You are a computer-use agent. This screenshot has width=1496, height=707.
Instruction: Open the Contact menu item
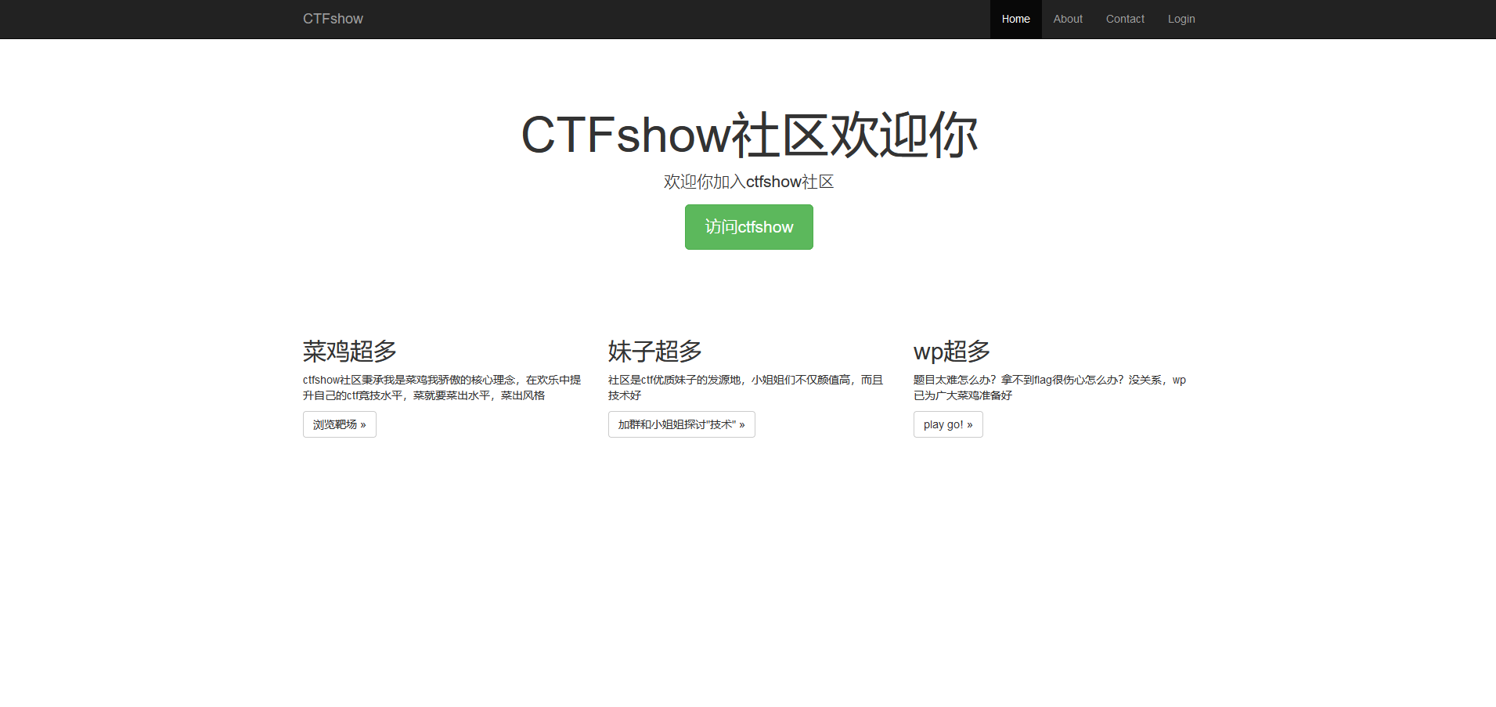[x=1125, y=19]
